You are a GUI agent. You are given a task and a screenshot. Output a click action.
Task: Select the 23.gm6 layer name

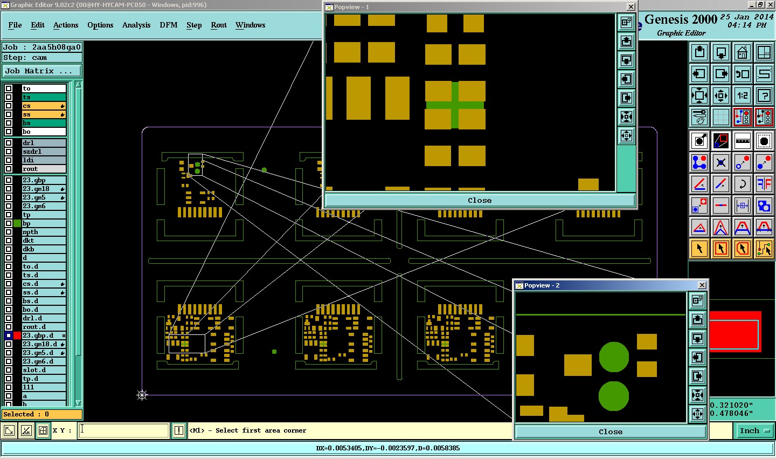click(x=44, y=206)
